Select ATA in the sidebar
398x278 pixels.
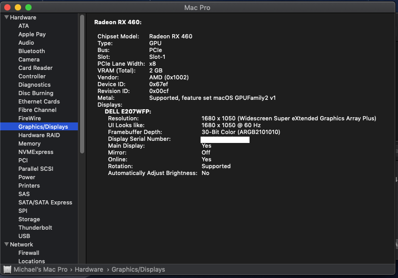click(x=24, y=26)
